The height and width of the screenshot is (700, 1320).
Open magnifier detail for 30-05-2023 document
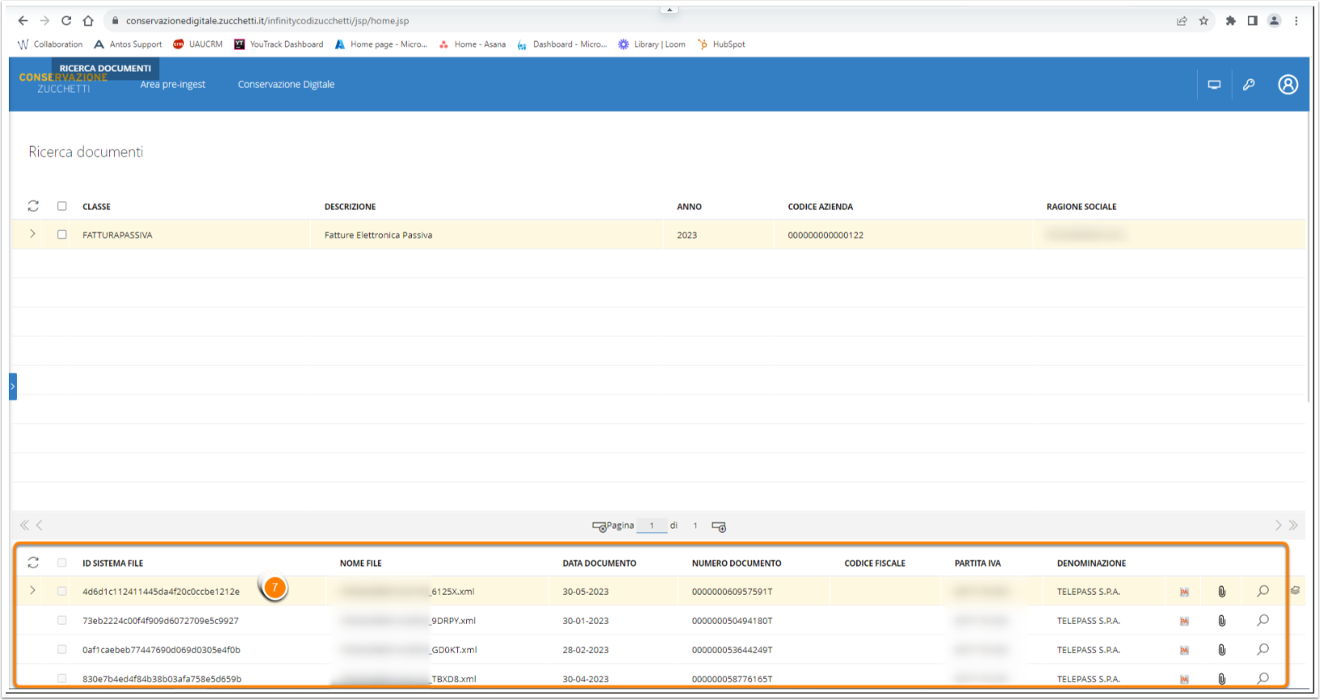click(1263, 591)
